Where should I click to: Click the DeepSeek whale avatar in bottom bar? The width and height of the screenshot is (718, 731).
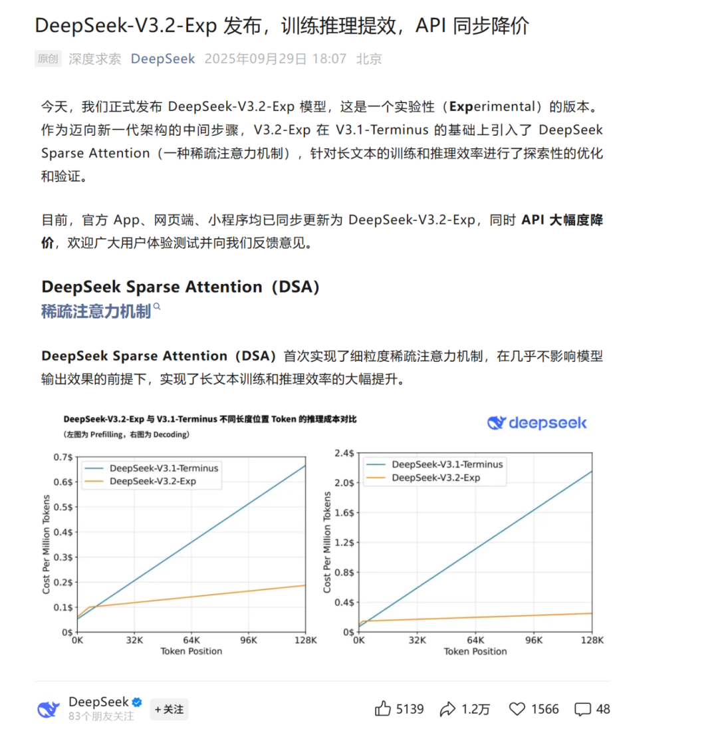tap(49, 709)
